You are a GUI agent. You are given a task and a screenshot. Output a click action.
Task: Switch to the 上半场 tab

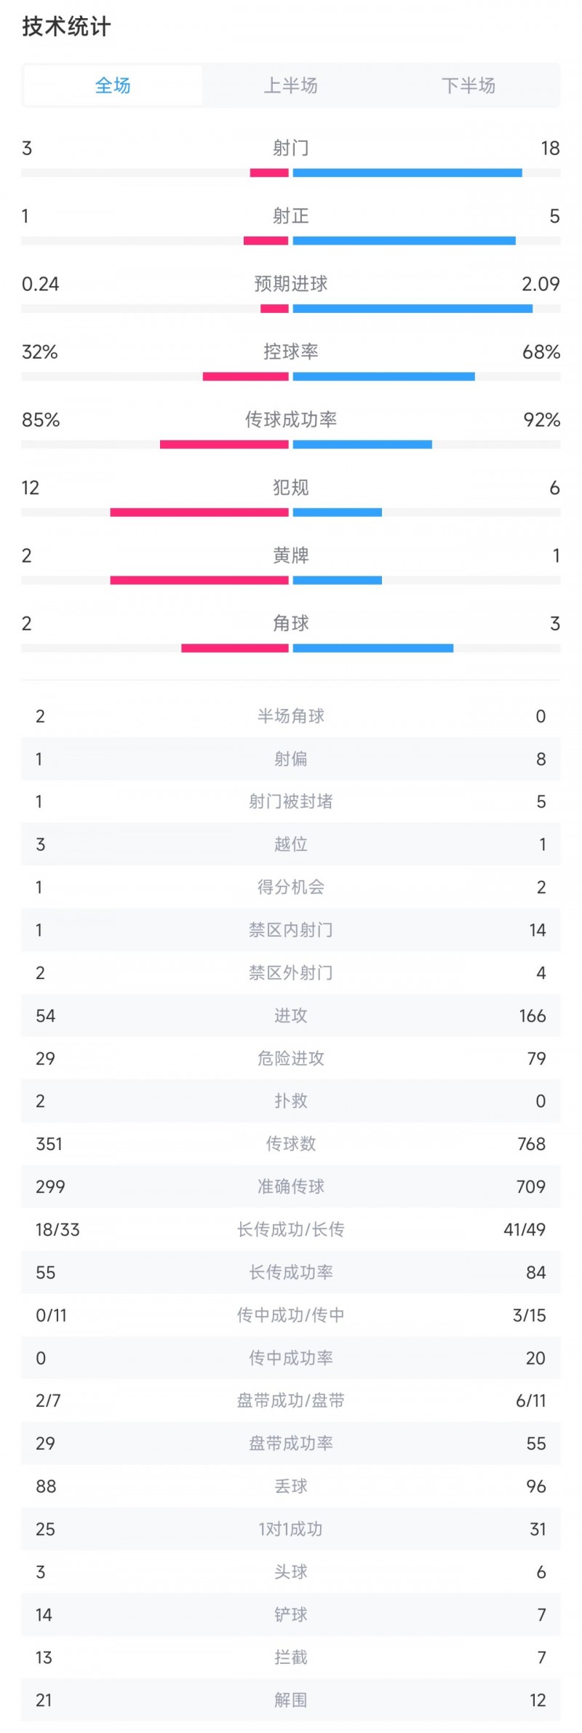pos(291,85)
